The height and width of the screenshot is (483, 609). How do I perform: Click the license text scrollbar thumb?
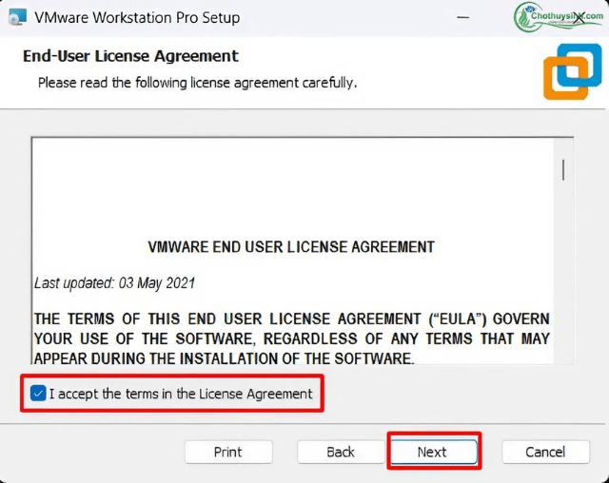[563, 170]
